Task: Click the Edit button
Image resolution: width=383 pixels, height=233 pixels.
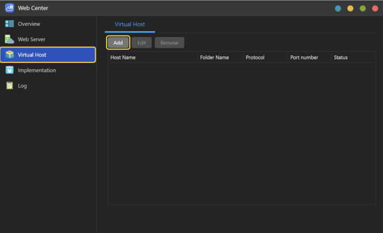Action: point(141,43)
